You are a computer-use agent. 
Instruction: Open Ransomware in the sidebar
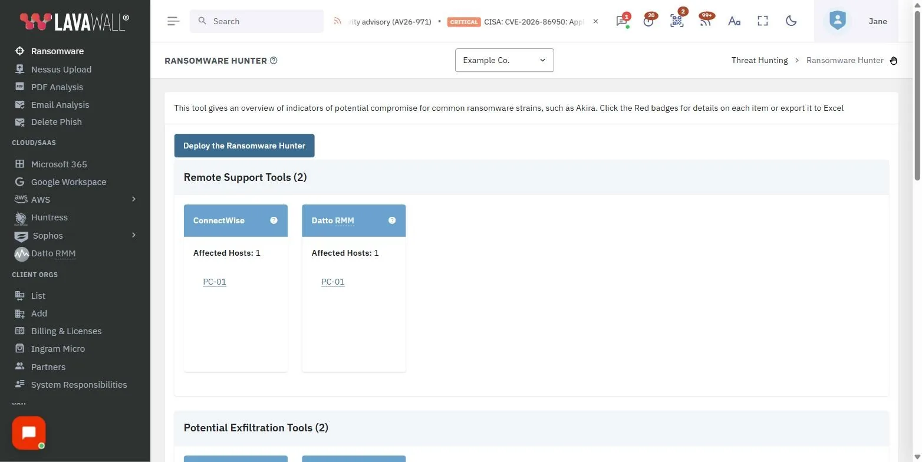tap(57, 51)
